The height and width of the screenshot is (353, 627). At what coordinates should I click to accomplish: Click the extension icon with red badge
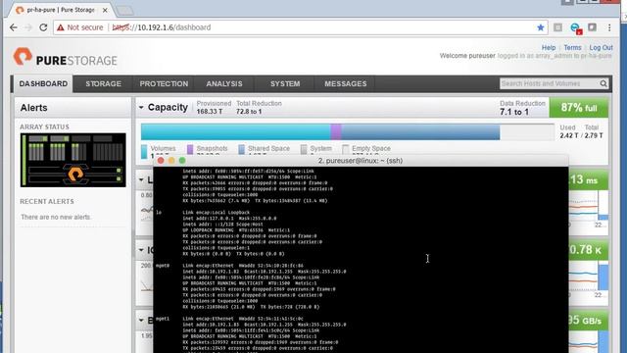coord(576,28)
